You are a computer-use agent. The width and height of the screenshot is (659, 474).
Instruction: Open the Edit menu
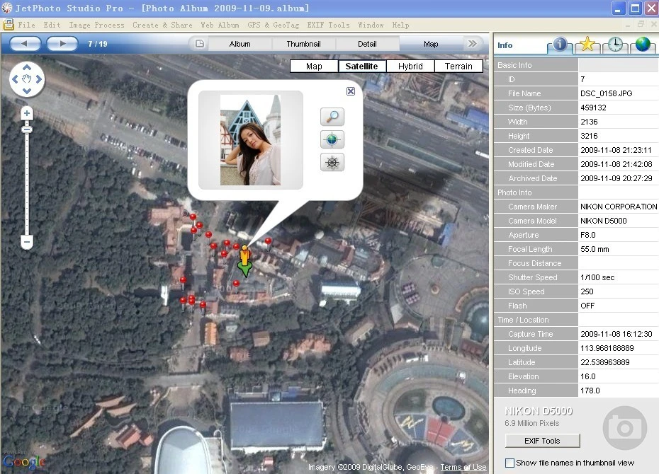coord(52,25)
